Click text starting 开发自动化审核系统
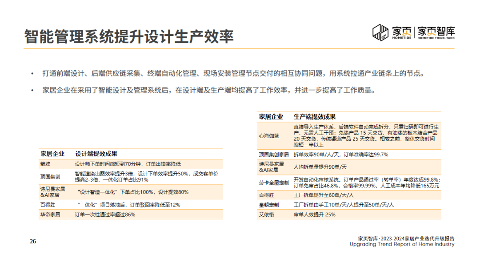 367,183
